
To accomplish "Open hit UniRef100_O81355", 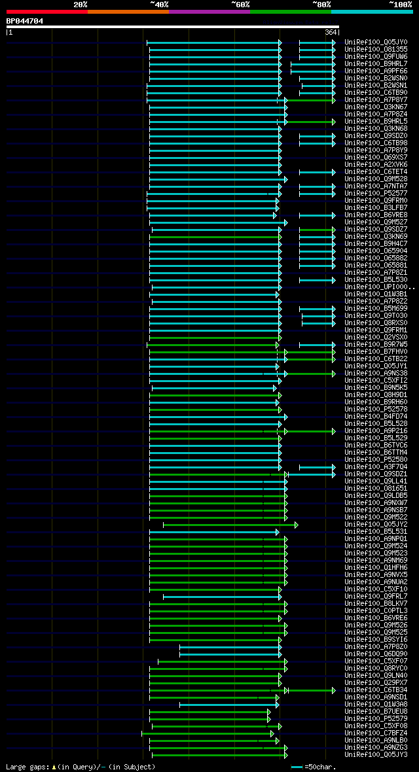I will click(376, 50).
